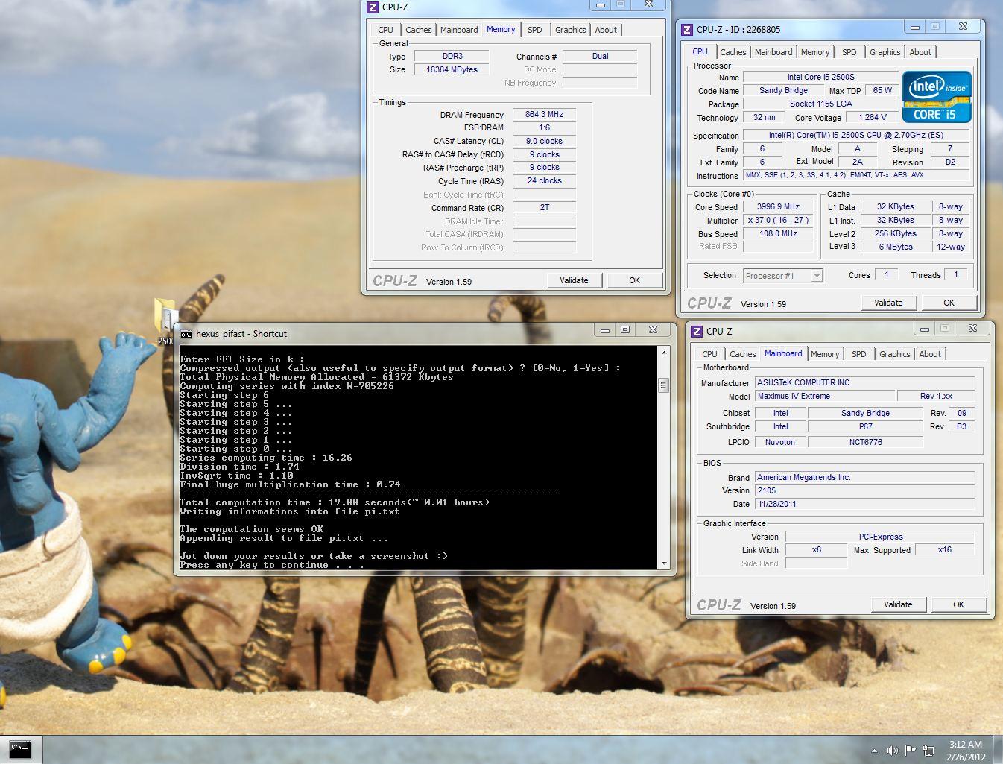The height and width of the screenshot is (764, 1003).
Task: Open Graphics tab in the Memory window
Action: point(570,30)
